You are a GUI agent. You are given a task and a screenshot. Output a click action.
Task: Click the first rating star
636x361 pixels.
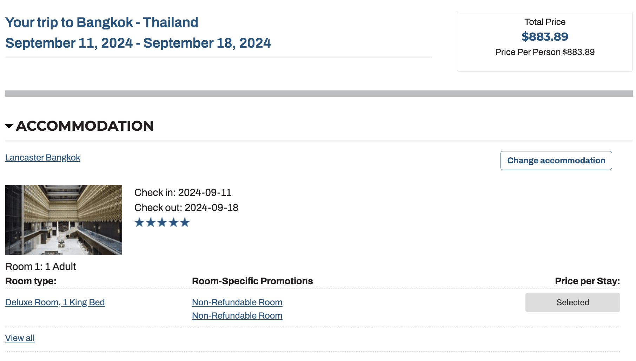[139, 223]
